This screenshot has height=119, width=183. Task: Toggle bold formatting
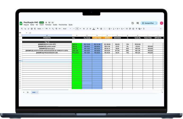pos(84,28)
